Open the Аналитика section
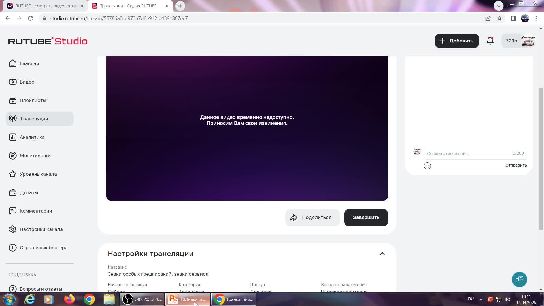Viewport: 544px width, 306px height. pyautogui.click(x=32, y=137)
